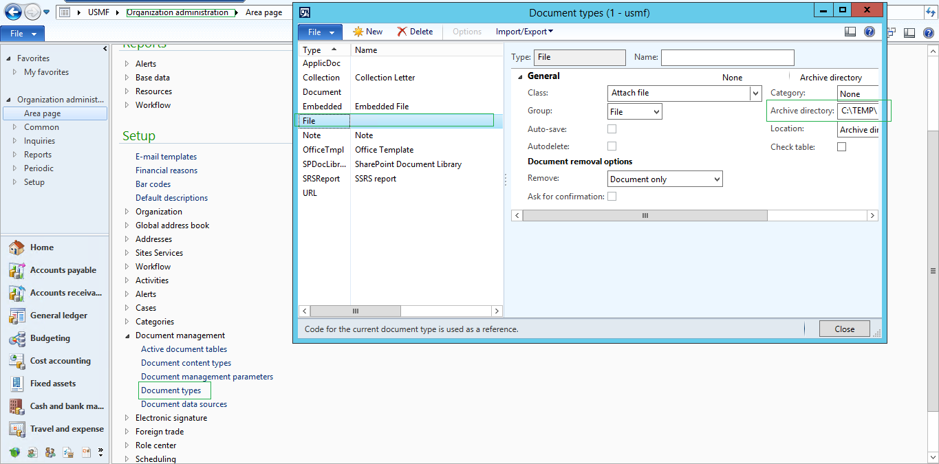The image size is (939, 464).
Task: Click the Close button
Action: pyautogui.click(x=844, y=328)
